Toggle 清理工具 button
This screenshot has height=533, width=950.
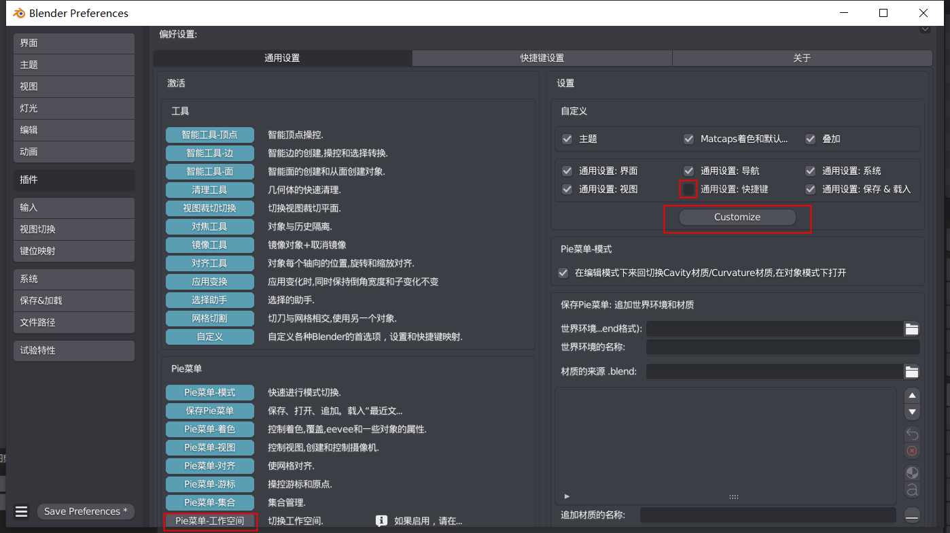tap(210, 190)
